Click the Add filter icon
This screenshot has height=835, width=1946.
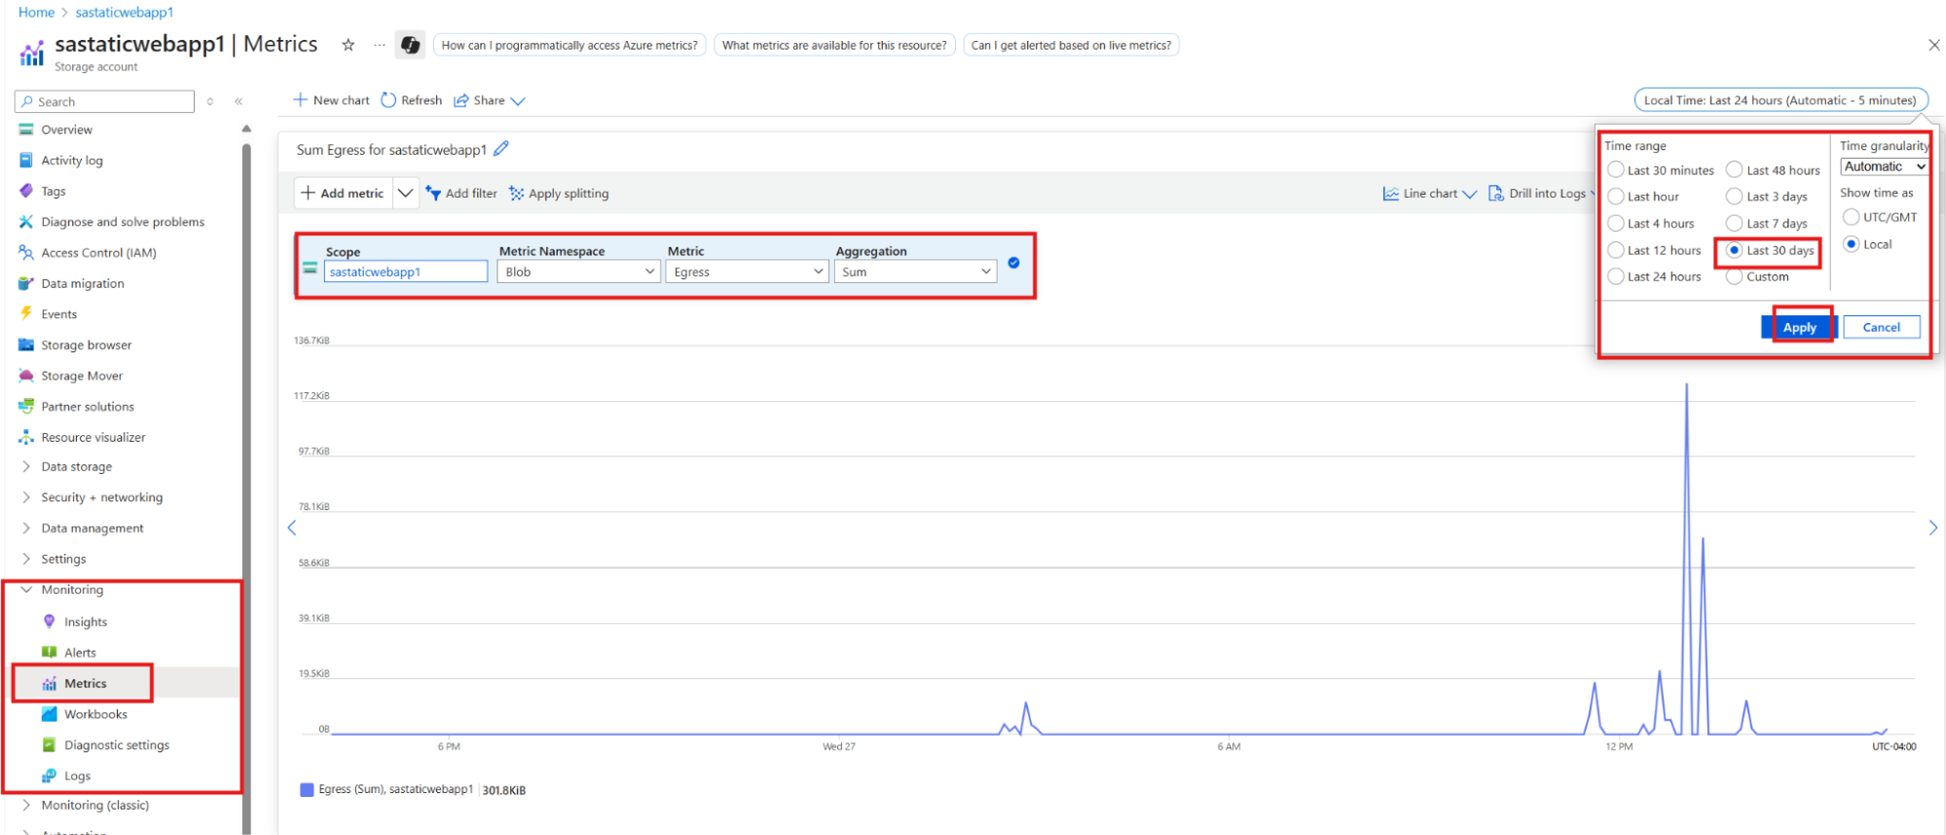434,194
